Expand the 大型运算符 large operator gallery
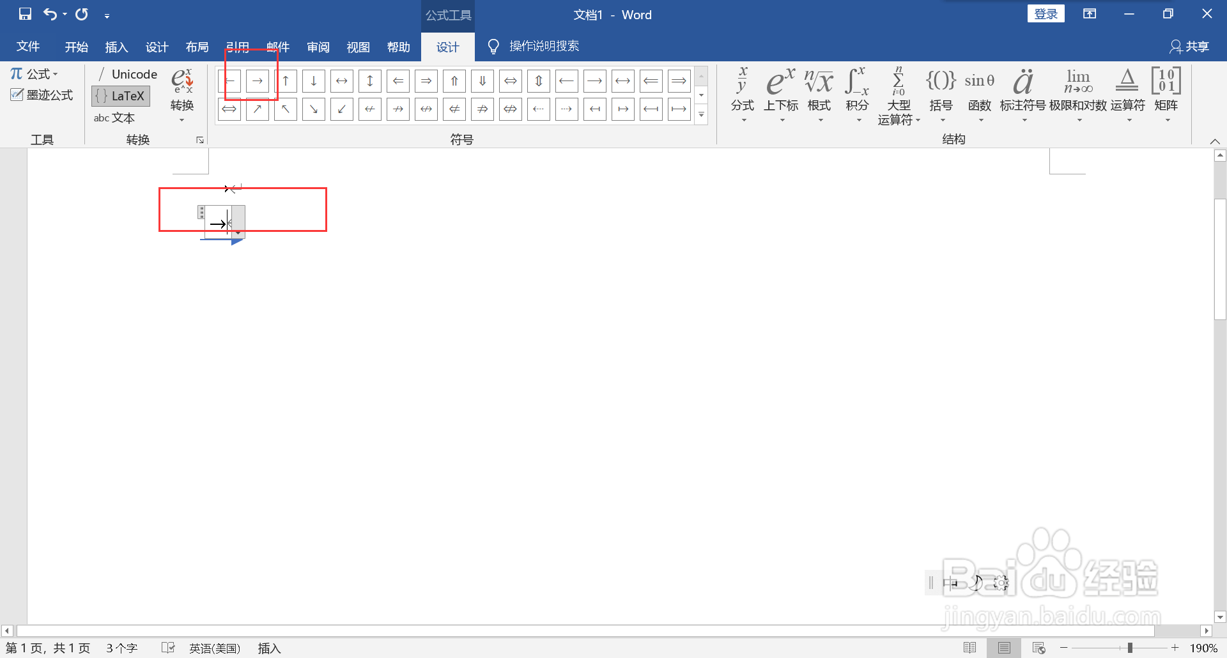The image size is (1227, 658). (x=899, y=96)
